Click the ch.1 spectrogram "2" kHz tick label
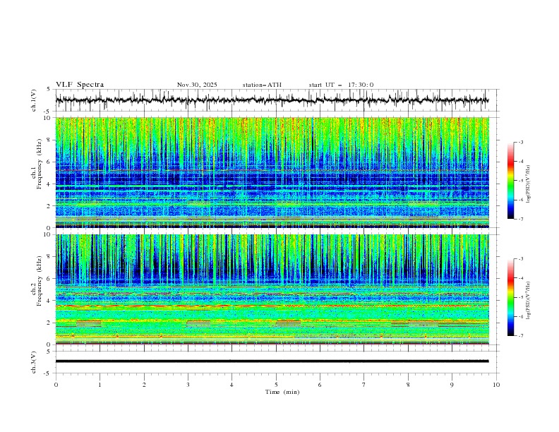This screenshot has width=559, height=432. tap(49, 206)
